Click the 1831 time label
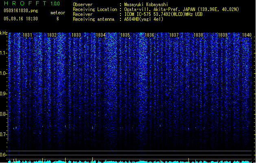This screenshot has width=256, height=163. 27,35
